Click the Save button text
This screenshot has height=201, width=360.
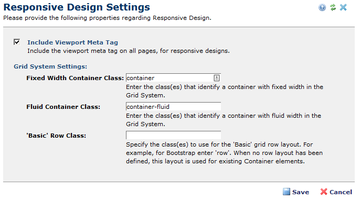301,192
